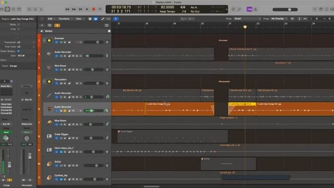This screenshot has width=334, height=188.
Task: Unmute the Hand claps_bip_1 track
Action: (61, 152)
